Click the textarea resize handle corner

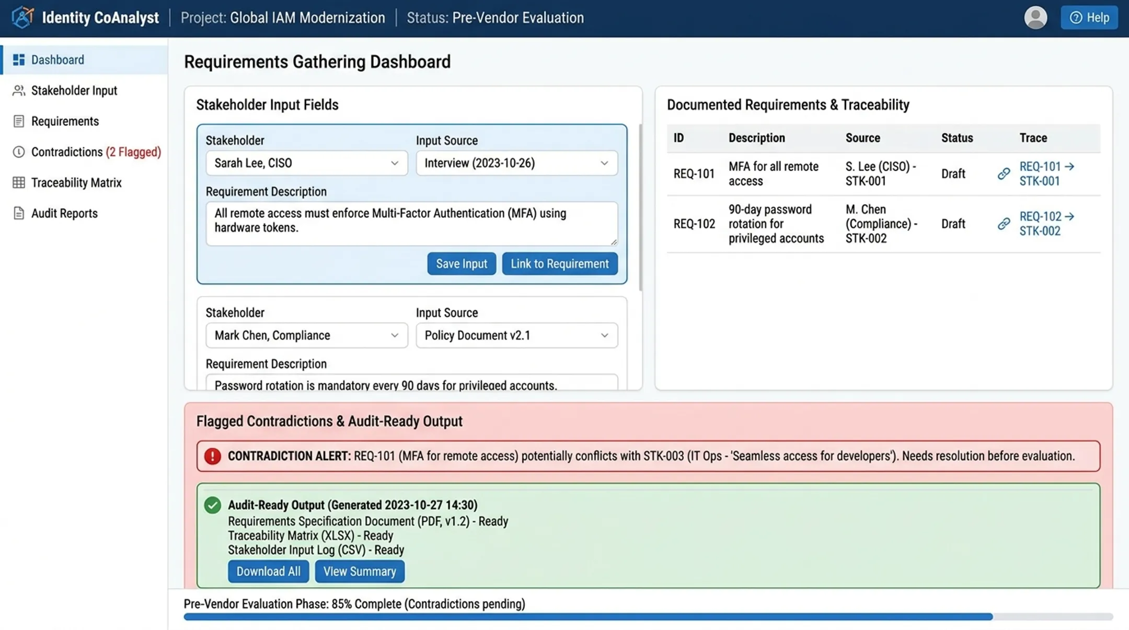[614, 241]
